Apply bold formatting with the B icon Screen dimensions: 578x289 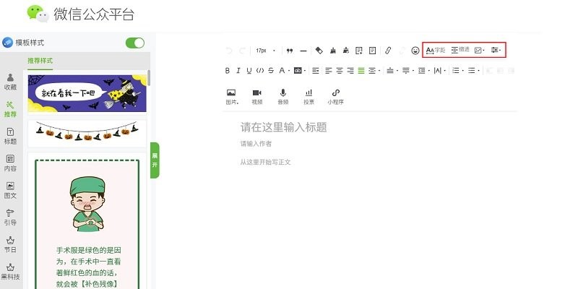(x=228, y=71)
